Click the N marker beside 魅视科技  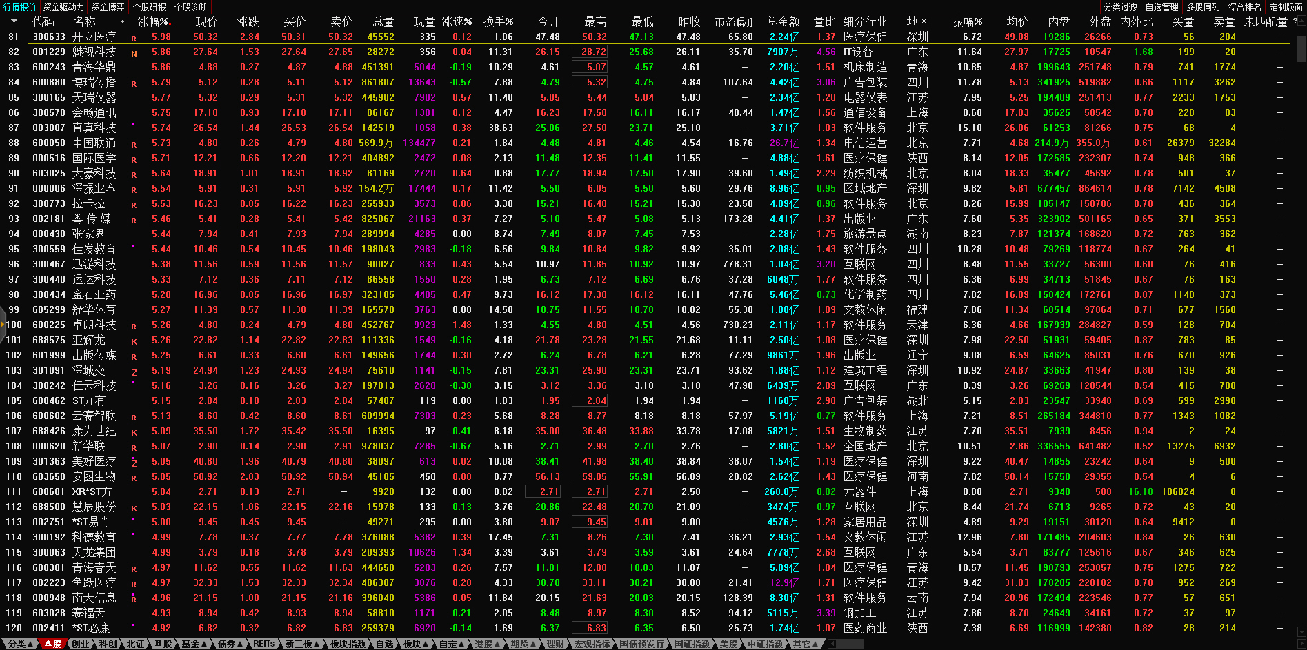pos(134,53)
